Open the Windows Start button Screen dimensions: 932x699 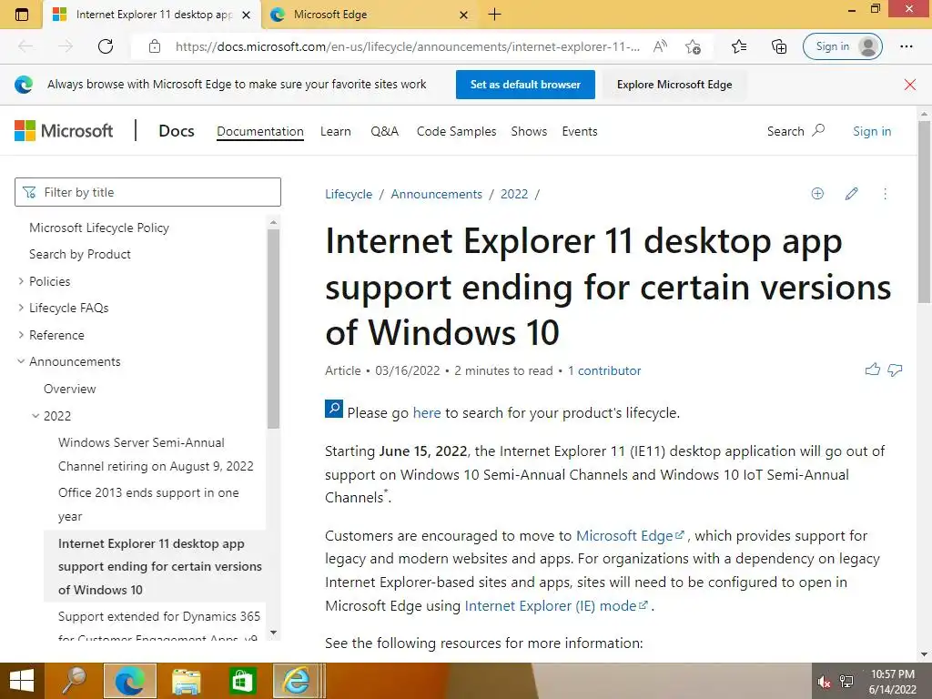tap(22, 681)
